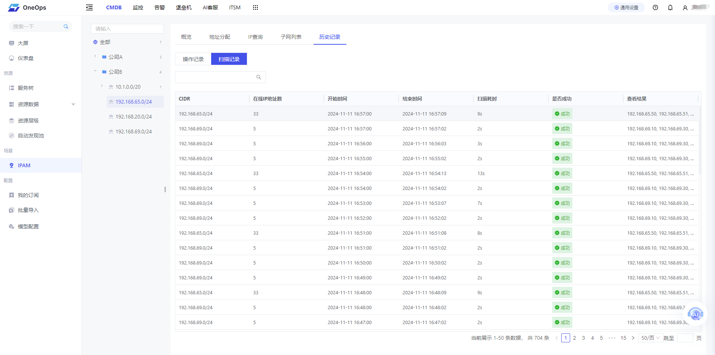The image size is (715, 355).
Task: Open the 监控 top menu
Action: tap(138, 7)
